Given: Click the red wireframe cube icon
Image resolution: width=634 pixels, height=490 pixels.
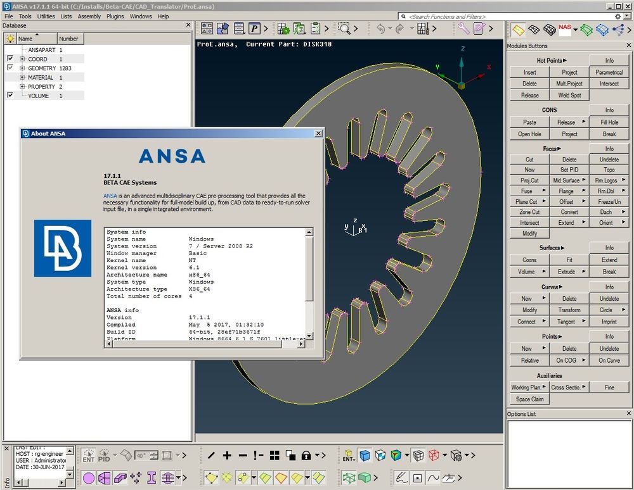Looking at the screenshot, I should [434, 455].
